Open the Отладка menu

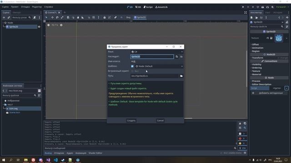[25, 7]
